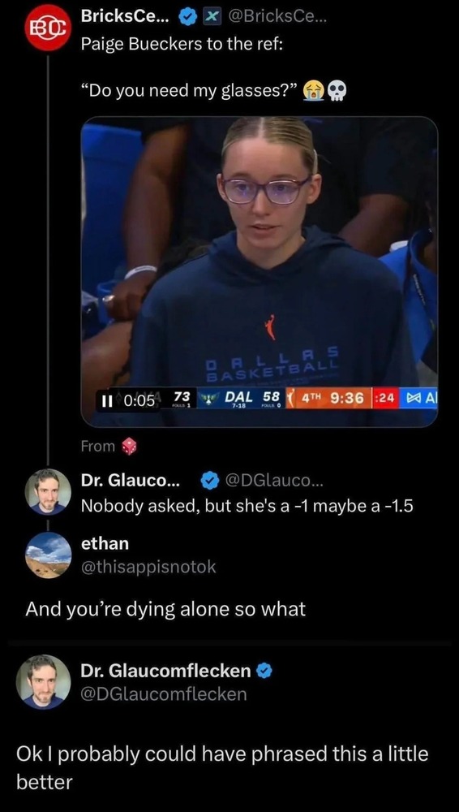Click the verified badge beside Dr. Glauco...
The image size is (459, 812).
click(x=208, y=481)
